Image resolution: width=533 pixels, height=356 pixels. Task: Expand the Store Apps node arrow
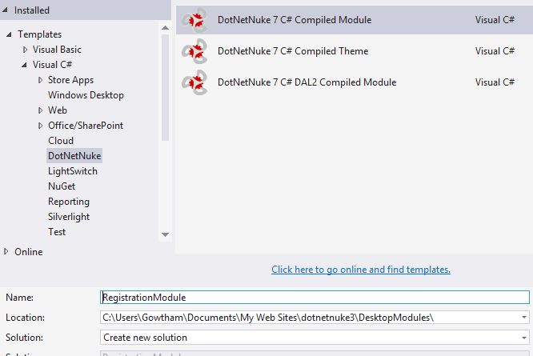41,80
